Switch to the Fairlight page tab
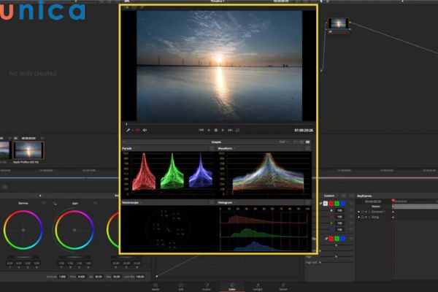 258,286
